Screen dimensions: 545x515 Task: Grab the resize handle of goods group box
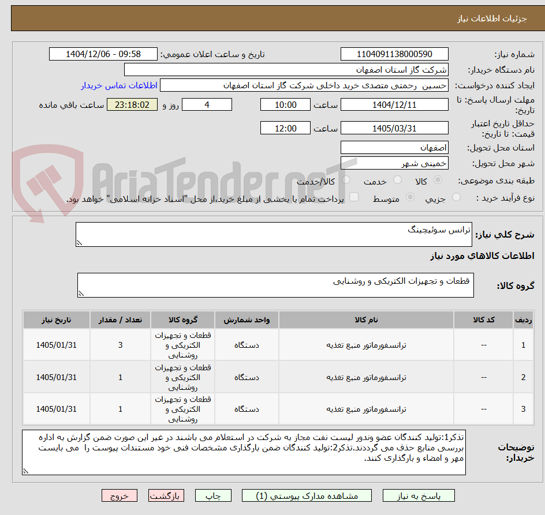coord(81,294)
